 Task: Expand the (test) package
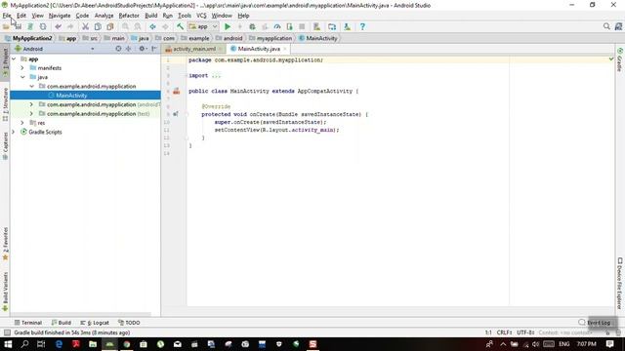tap(31, 114)
